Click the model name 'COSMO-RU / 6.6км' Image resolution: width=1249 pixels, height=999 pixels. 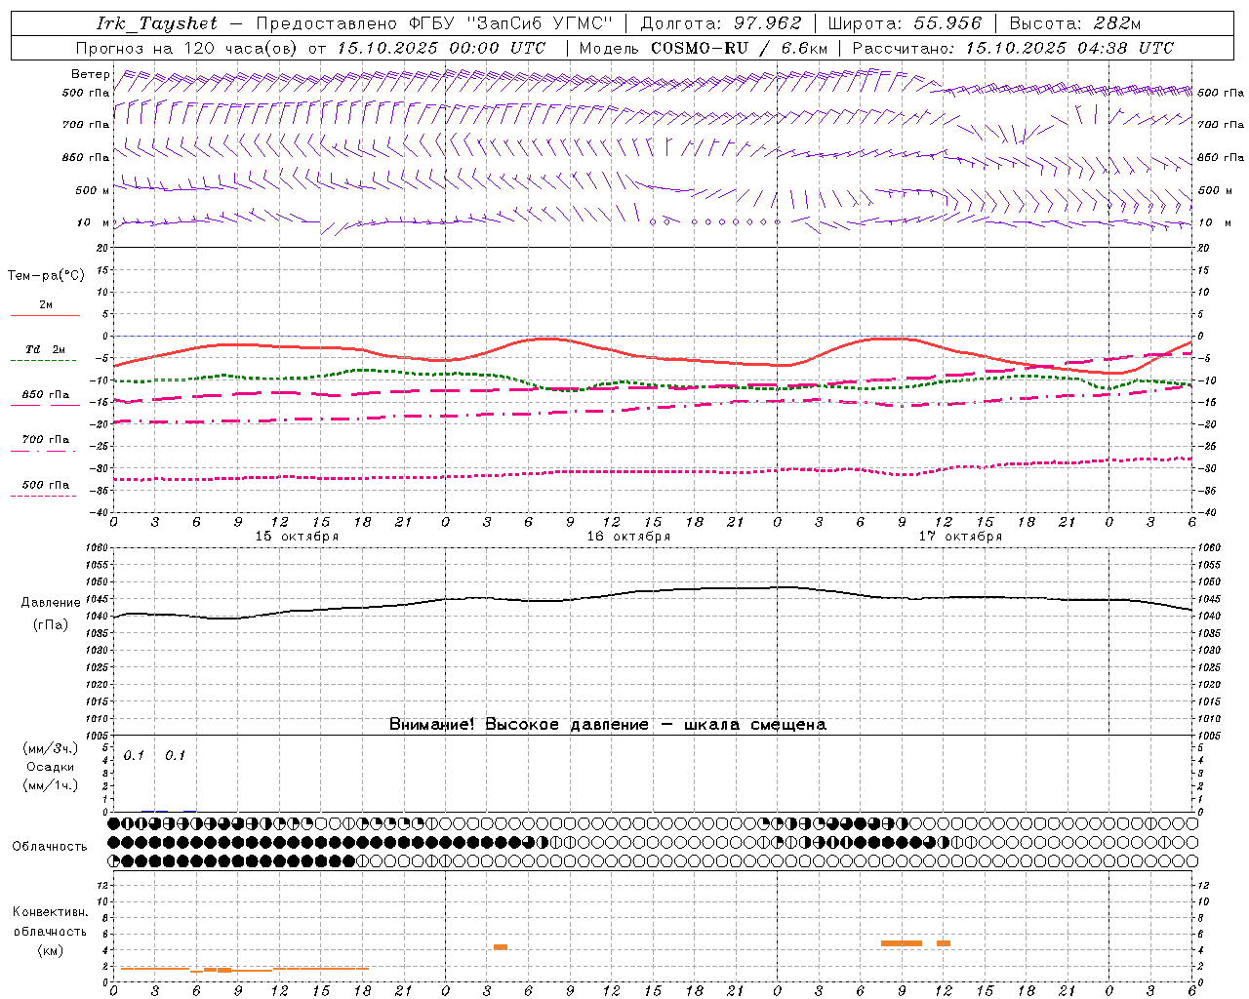[740, 48]
